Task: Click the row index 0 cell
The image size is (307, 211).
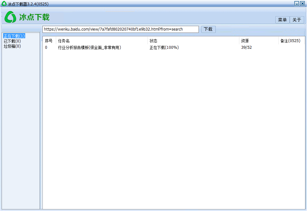Action: coord(46,47)
